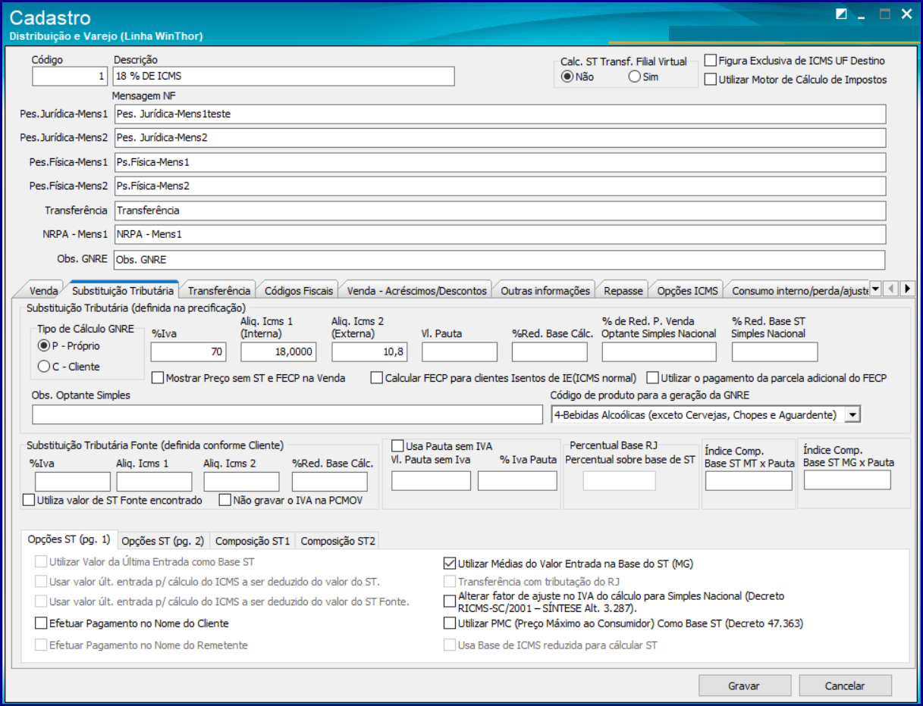Click Índice Comp. Base ST MG x Pauta field
923x706 pixels.
click(847, 480)
